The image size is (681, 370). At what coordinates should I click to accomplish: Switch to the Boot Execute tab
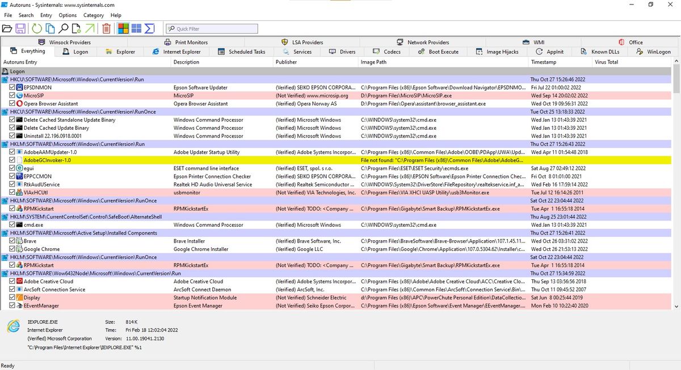[438, 52]
